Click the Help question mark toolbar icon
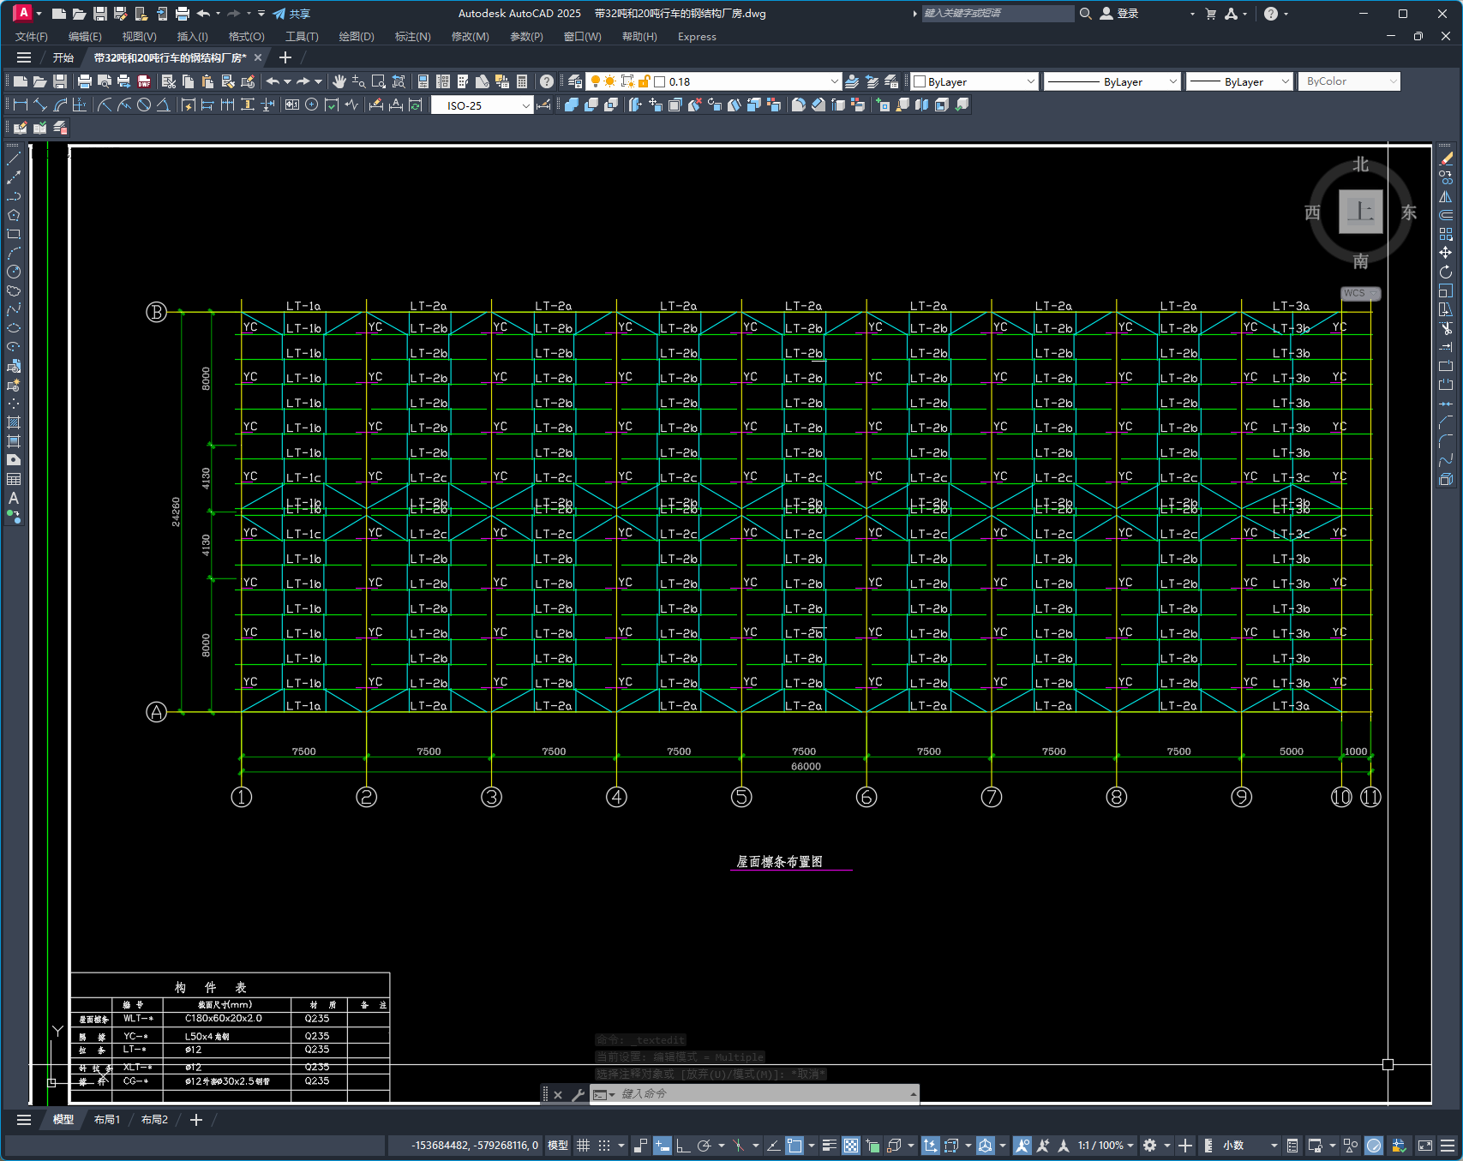 click(547, 81)
